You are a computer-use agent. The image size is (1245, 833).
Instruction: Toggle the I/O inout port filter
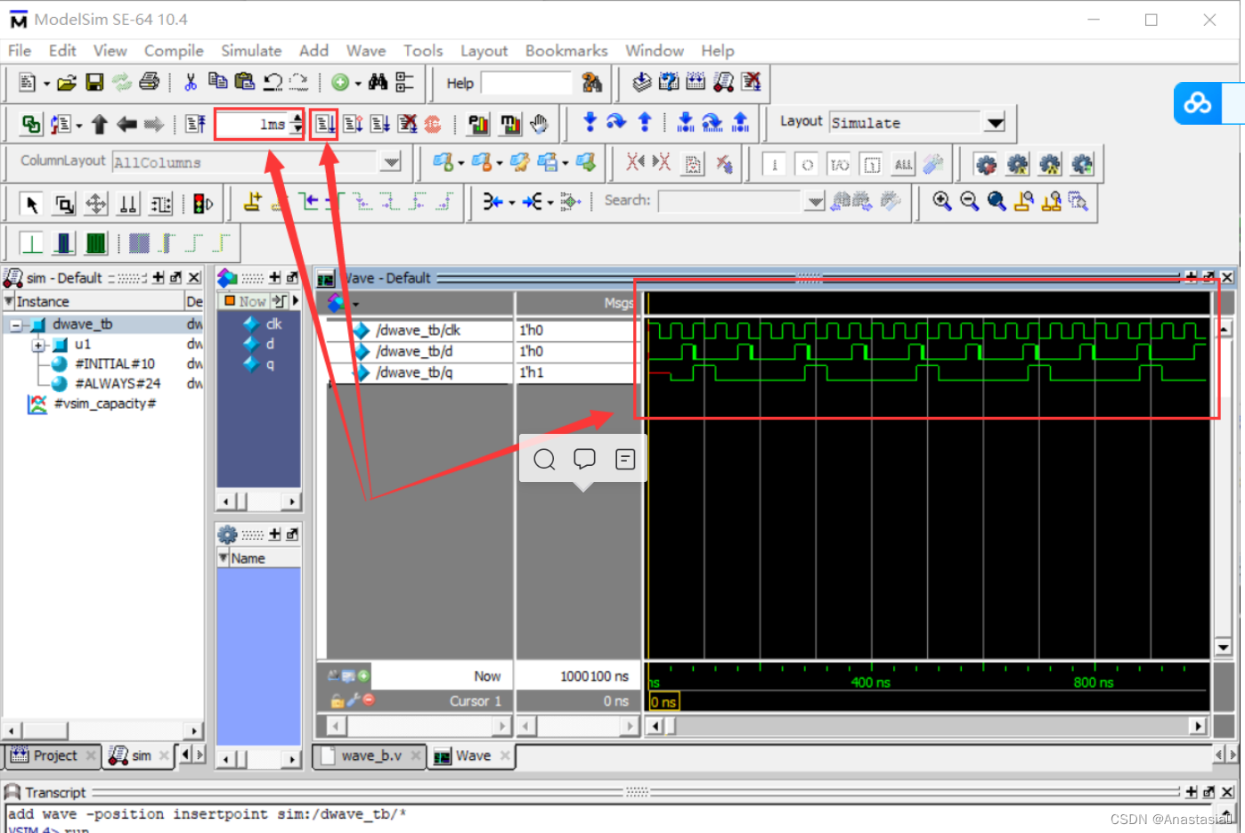coord(839,164)
